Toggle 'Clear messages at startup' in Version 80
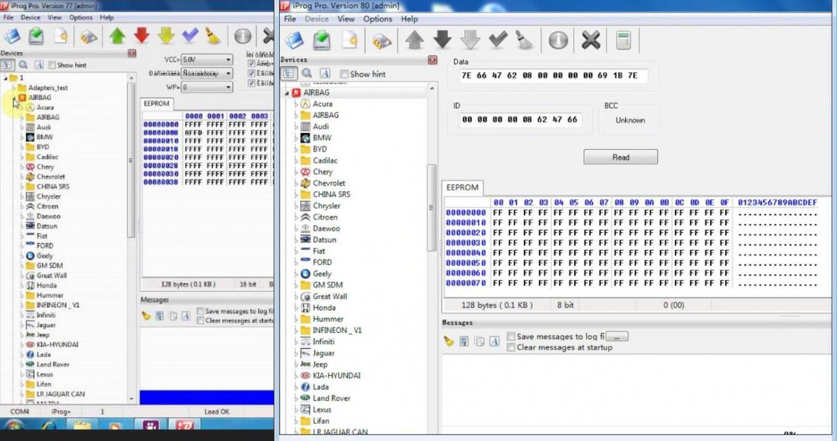 (511, 347)
